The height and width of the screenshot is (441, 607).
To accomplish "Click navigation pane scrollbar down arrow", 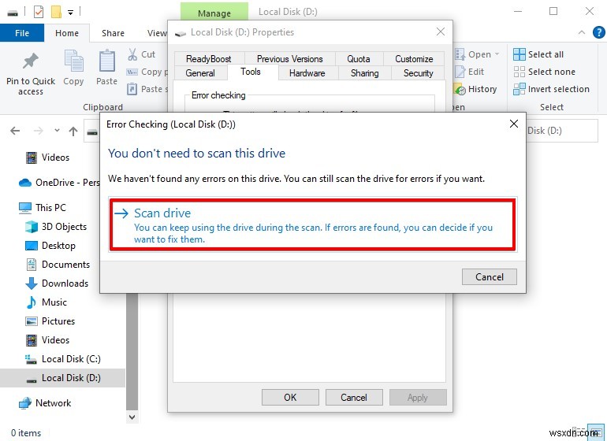I will click(x=132, y=417).
